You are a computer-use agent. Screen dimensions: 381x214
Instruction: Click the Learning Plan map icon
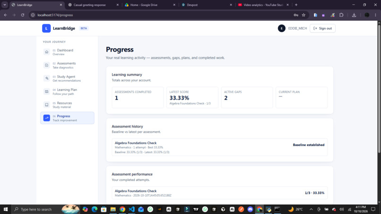[x=47, y=92]
